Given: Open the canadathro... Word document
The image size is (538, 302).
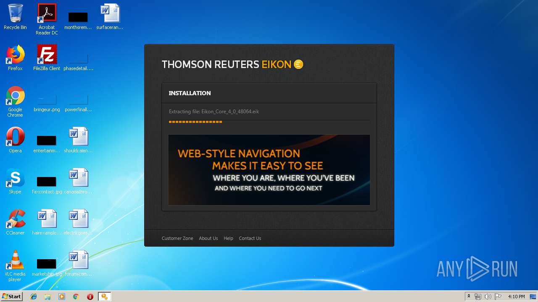Looking at the screenshot, I should (78, 181).
